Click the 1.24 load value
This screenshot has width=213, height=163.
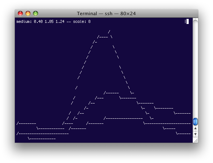point(60,21)
